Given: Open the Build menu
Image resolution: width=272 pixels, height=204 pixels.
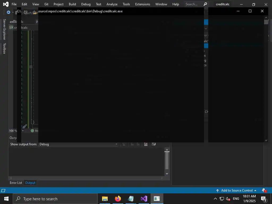Looking at the screenshot, I should [72, 4].
